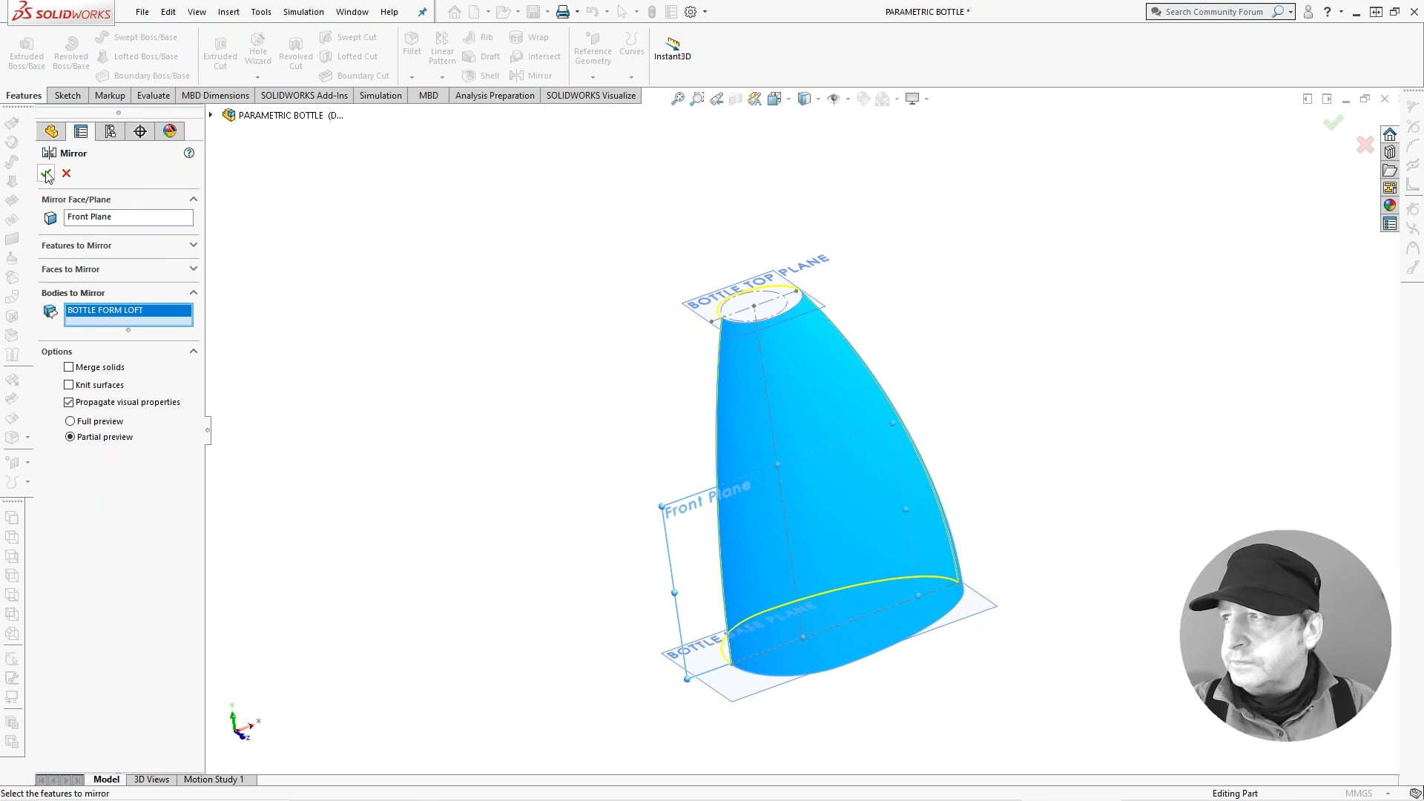Open Reference Geometry dropdown arrow
This screenshot has height=801, width=1424.
click(x=593, y=77)
